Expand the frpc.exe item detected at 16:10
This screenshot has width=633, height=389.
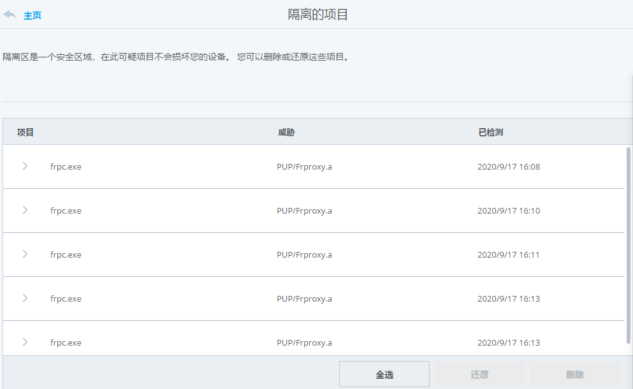tap(24, 210)
